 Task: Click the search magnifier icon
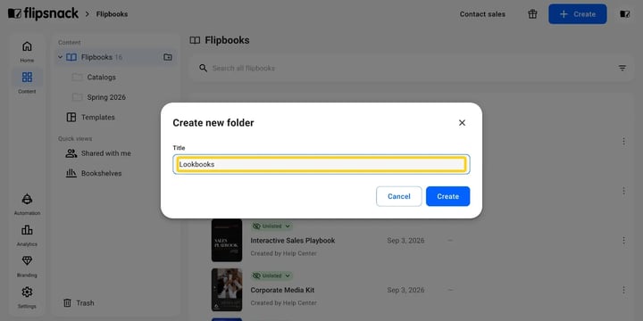point(203,68)
